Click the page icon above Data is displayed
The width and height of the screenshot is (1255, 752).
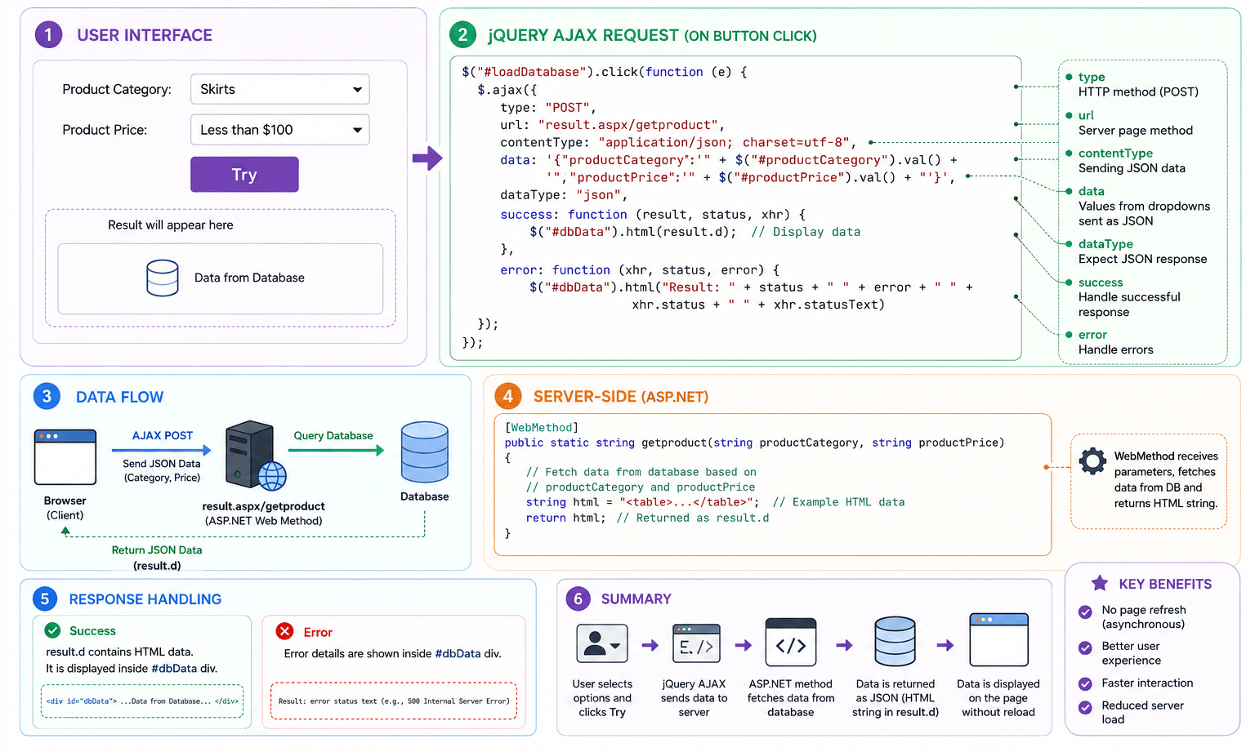point(998,640)
